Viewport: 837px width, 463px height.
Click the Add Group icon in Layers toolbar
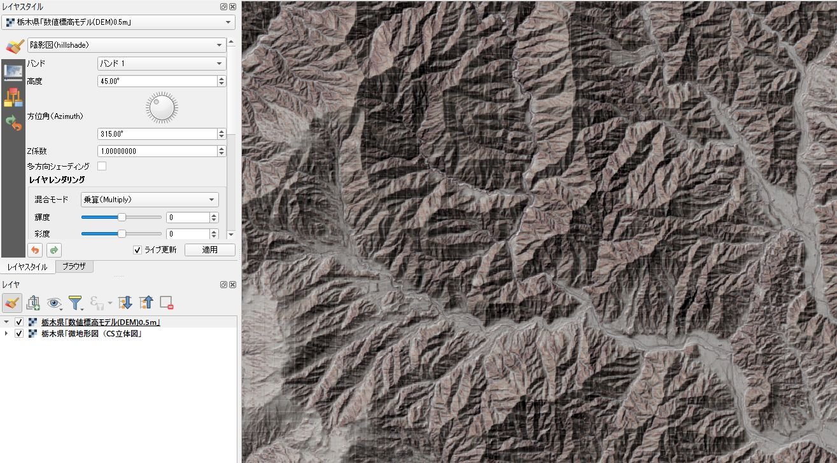point(34,302)
